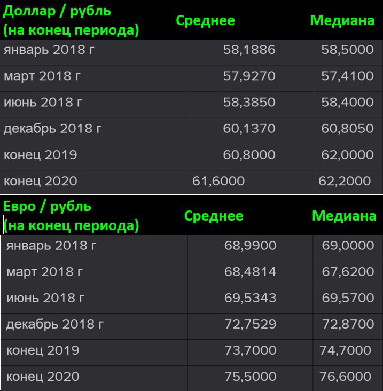This screenshot has height=391, width=383.
Task: Click the dollar median value 62,2000
Action: click(x=345, y=181)
